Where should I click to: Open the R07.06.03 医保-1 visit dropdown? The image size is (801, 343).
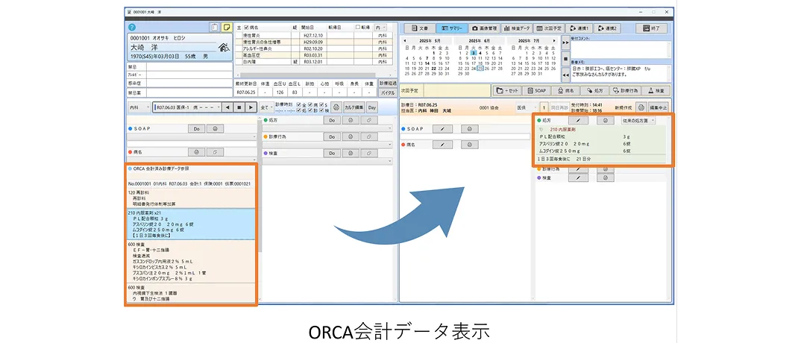coord(187,107)
